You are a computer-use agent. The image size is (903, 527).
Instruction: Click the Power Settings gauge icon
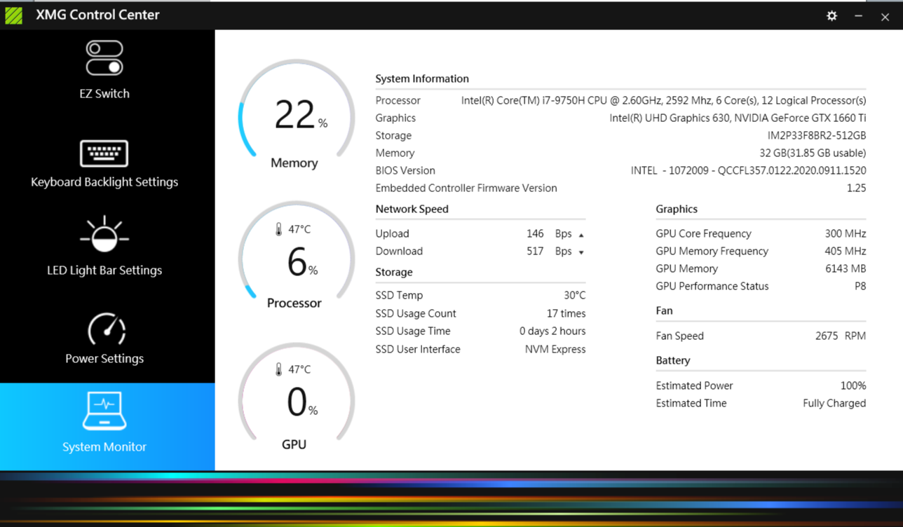point(106,329)
